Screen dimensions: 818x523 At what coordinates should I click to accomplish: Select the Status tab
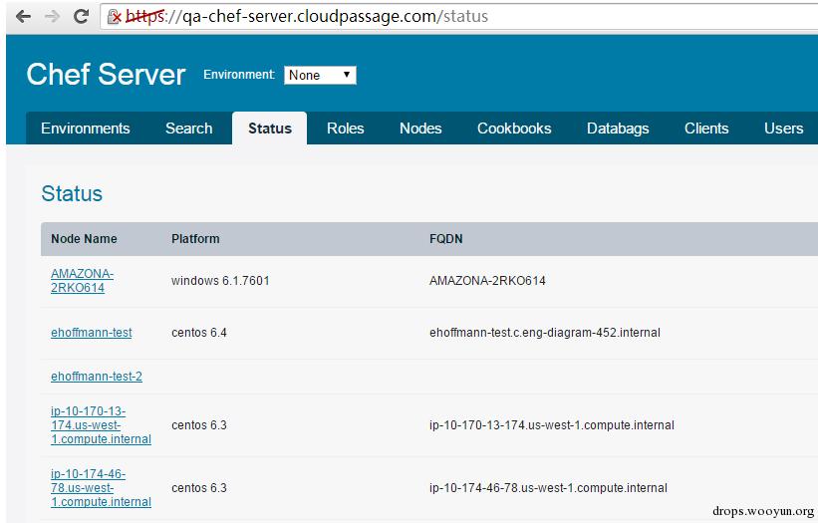pos(270,129)
